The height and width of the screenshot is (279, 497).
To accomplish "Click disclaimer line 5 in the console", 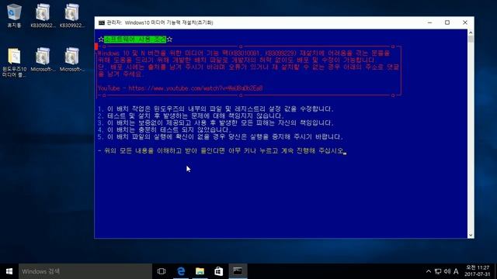I will [221, 136].
